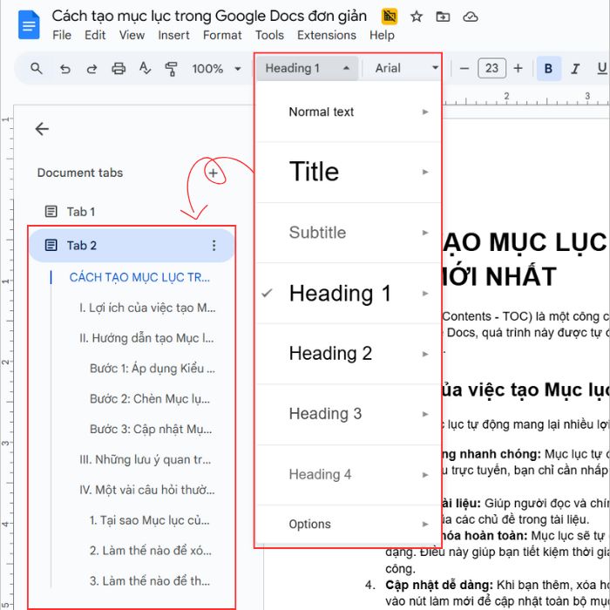Image resolution: width=610 pixels, height=610 pixels.
Task: Toggle bold formatting
Action: pos(548,69)
